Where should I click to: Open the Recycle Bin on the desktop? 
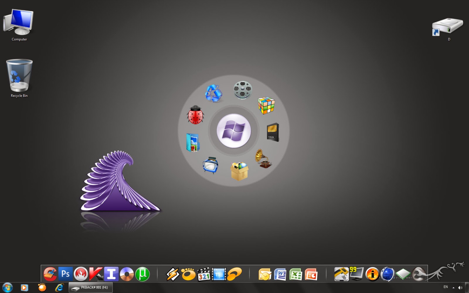pos(19,78)
